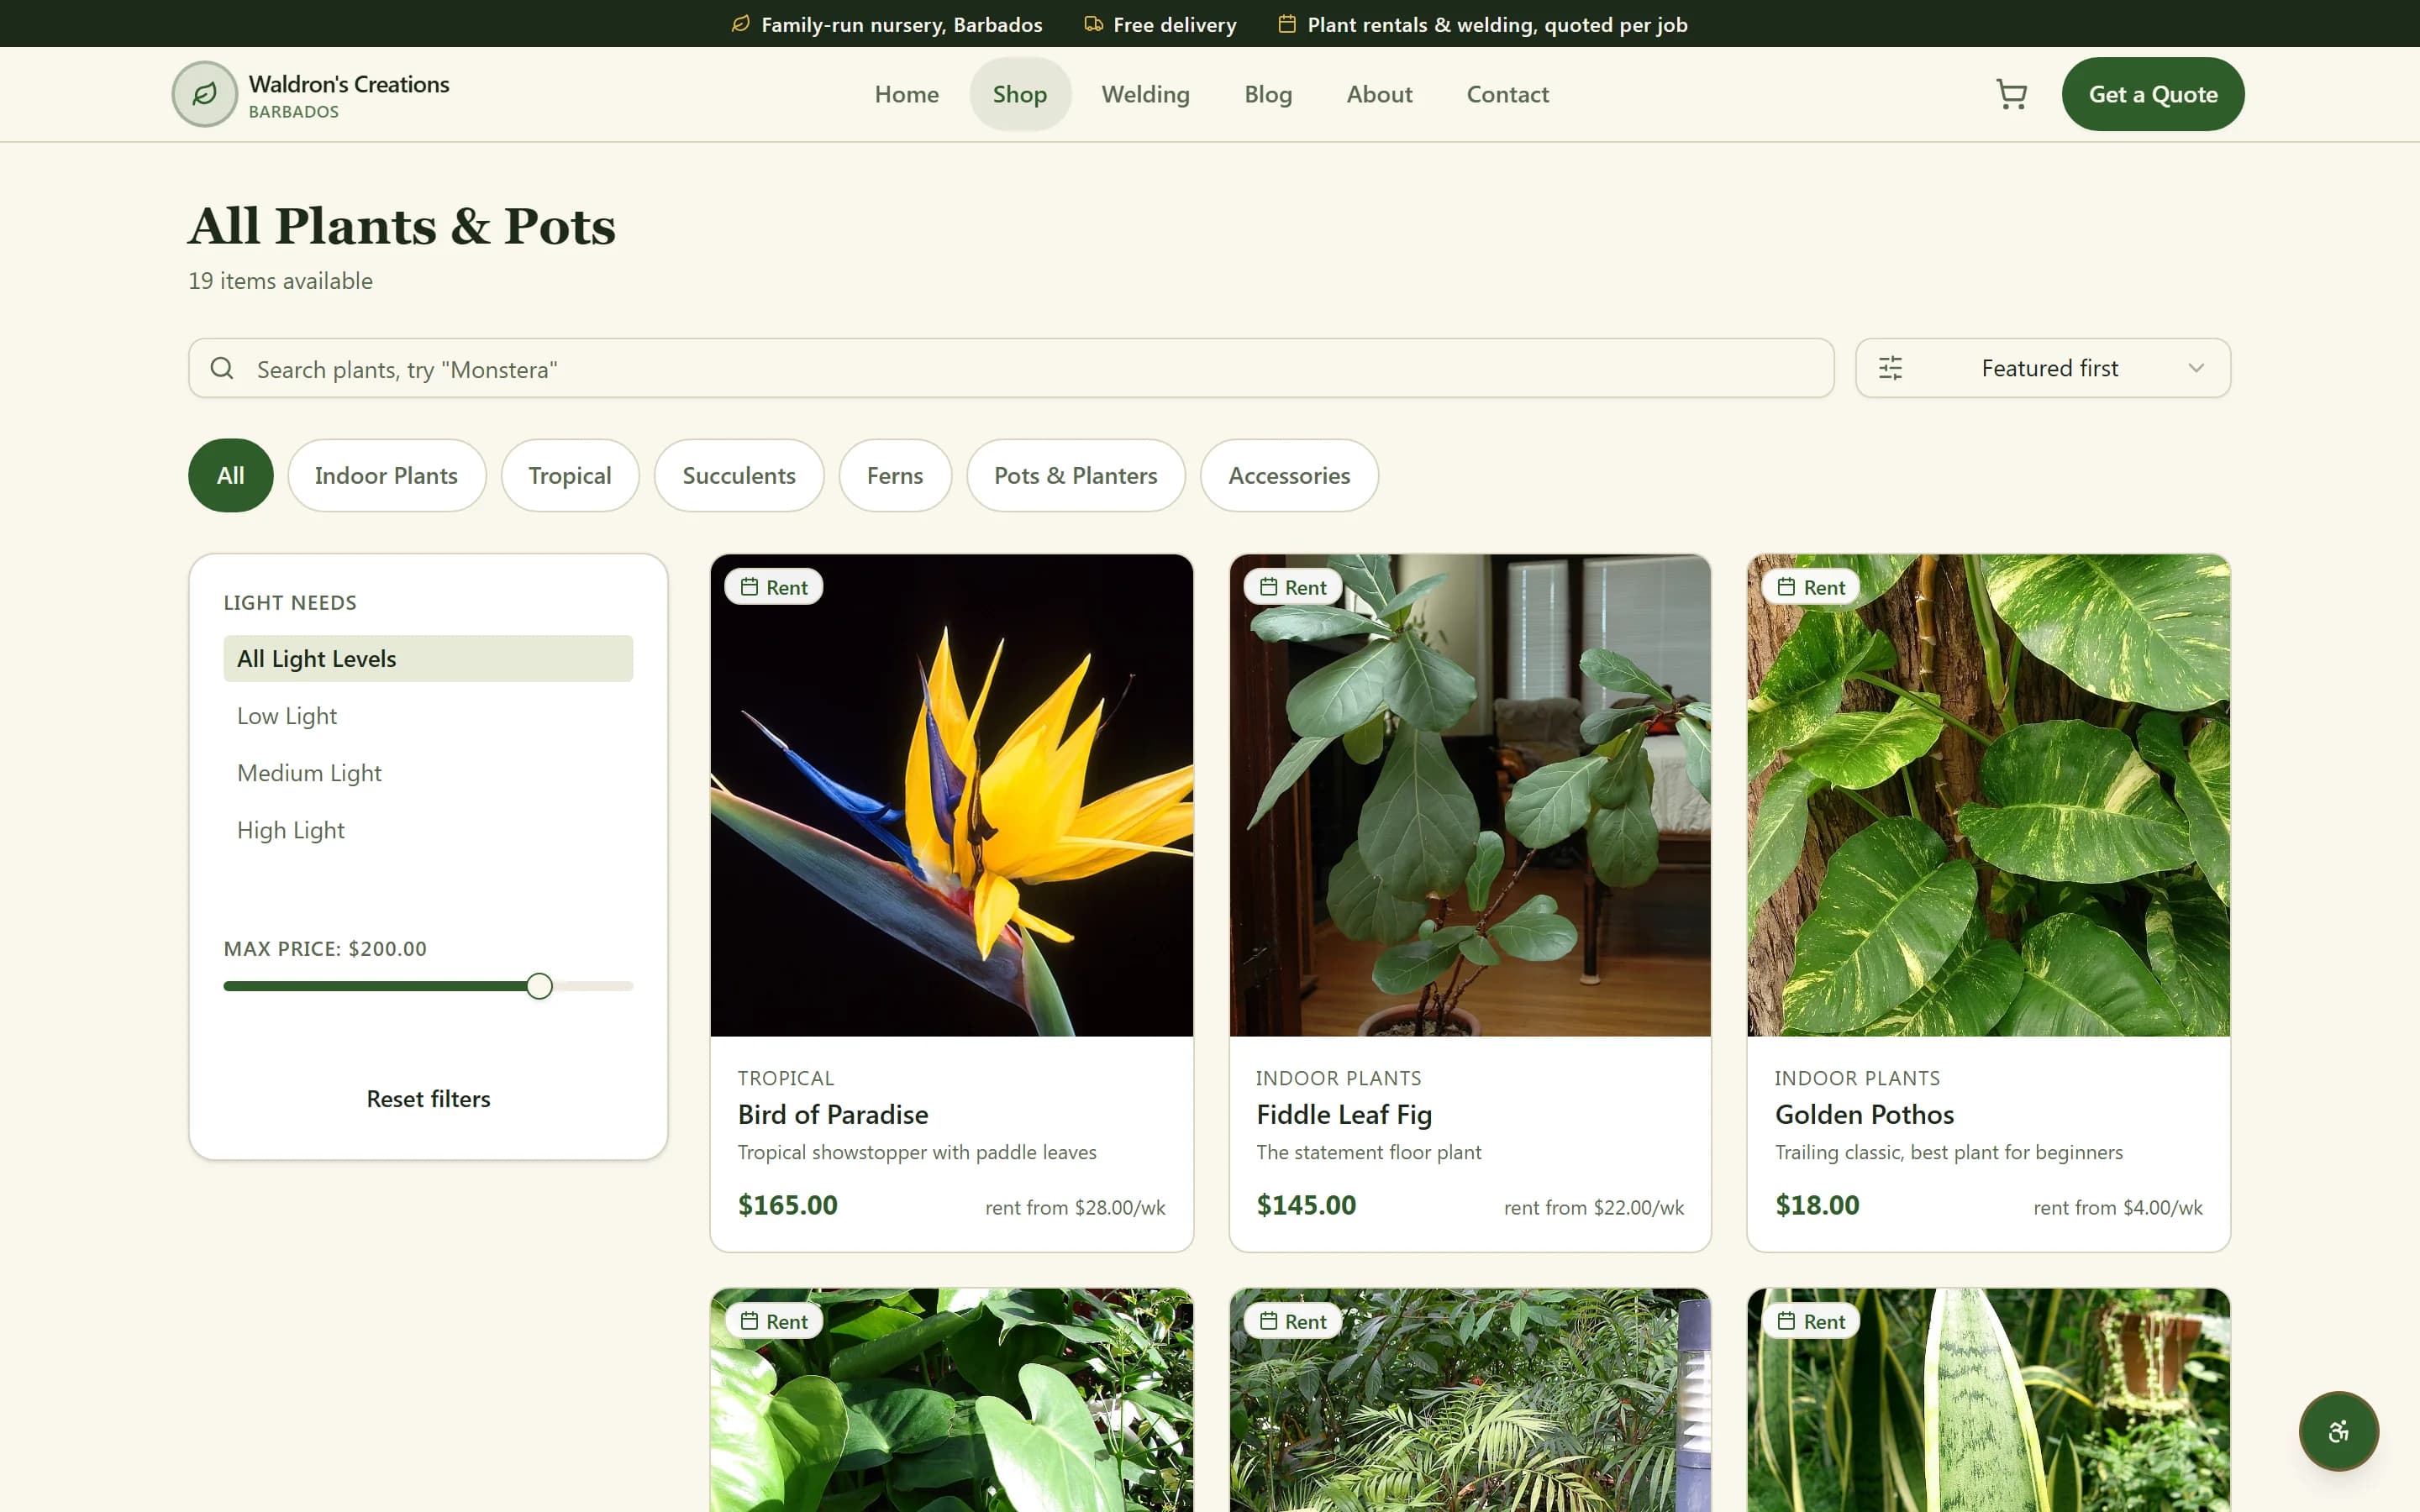Image resolution: width=2420 pixels, height=1512 pixels.
Task: Filter by Tropical category
Action: click(x=570, y=475)
